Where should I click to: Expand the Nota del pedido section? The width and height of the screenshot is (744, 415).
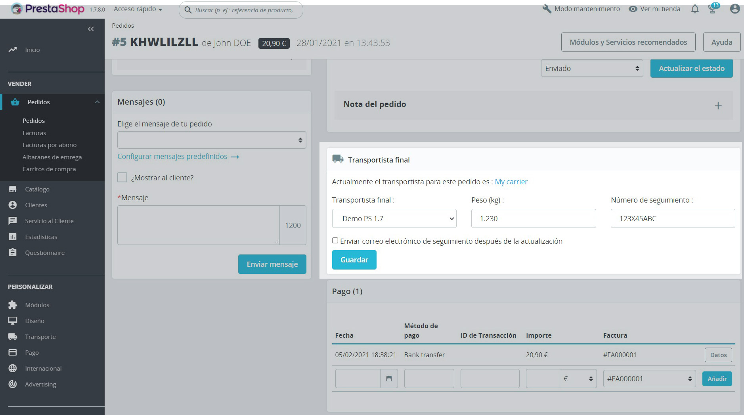click(717, 106)
